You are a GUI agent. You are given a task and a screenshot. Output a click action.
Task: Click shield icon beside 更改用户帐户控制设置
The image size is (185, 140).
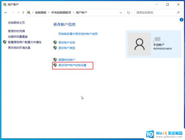pyautogui.click(x=55, y=65)
